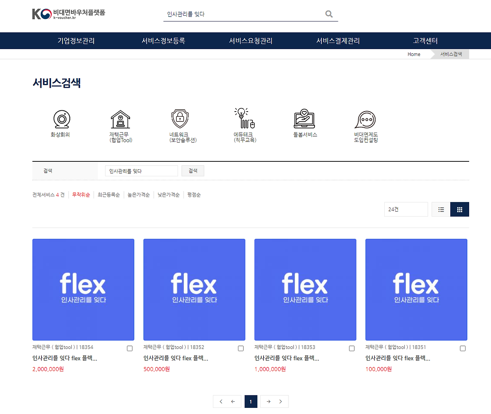Select the 화상회의 webcam category icon

(x=61, y=119)
